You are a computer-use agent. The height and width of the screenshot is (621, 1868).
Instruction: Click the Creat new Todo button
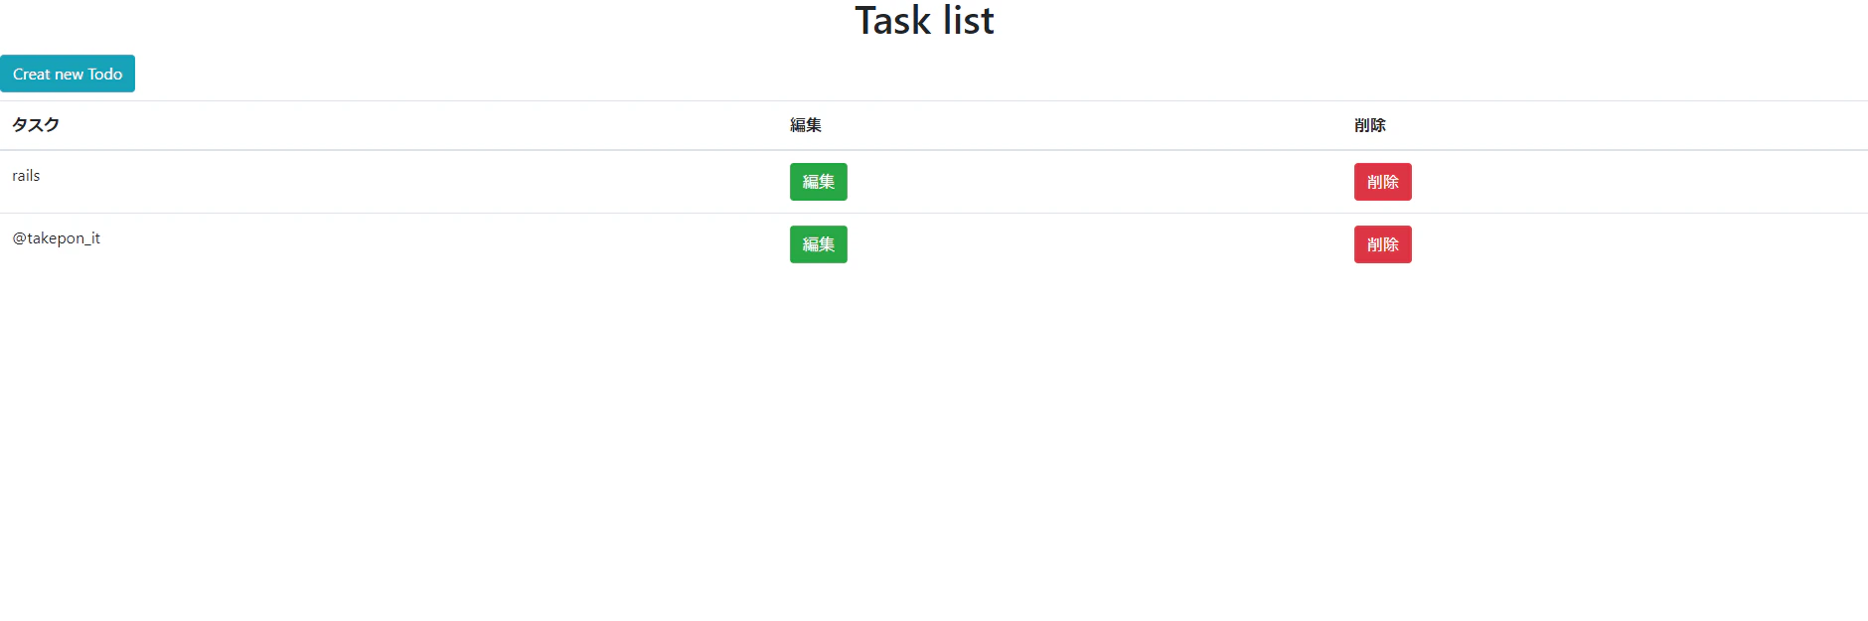[68, 74]
